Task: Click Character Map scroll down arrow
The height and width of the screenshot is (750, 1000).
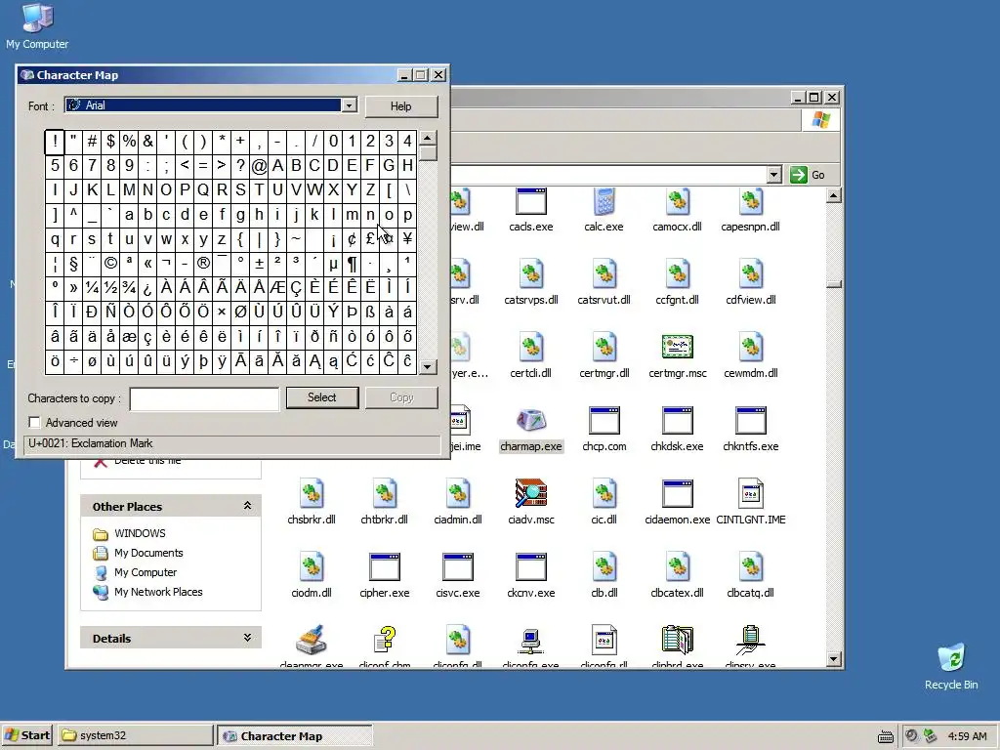Action: pos(428,367)
